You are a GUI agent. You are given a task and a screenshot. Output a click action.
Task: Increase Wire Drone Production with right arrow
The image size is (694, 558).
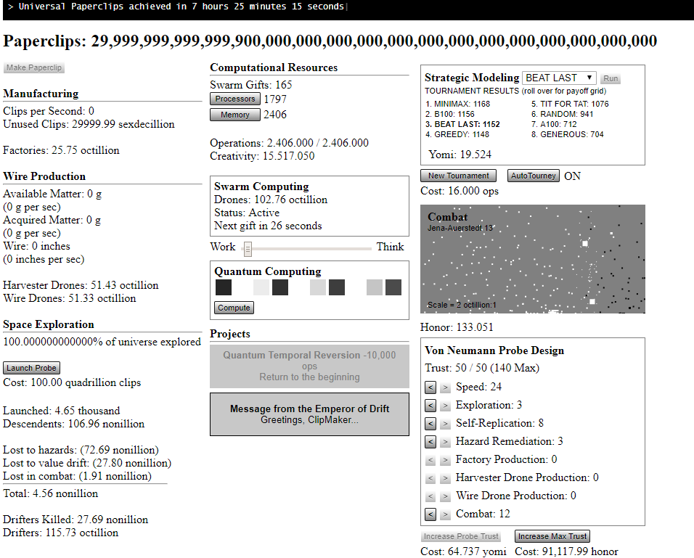tap(445, 496)
